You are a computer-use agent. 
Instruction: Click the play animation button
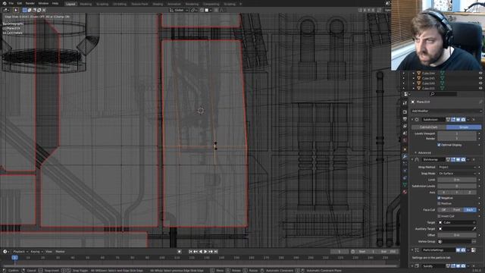click(x=205, y=252)
